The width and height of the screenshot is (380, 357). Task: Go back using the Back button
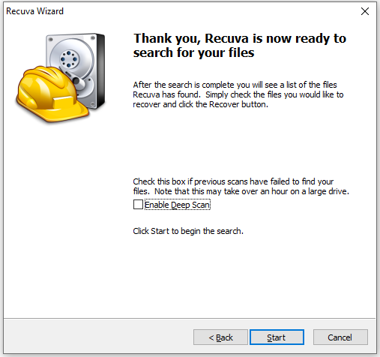(220, 337)
